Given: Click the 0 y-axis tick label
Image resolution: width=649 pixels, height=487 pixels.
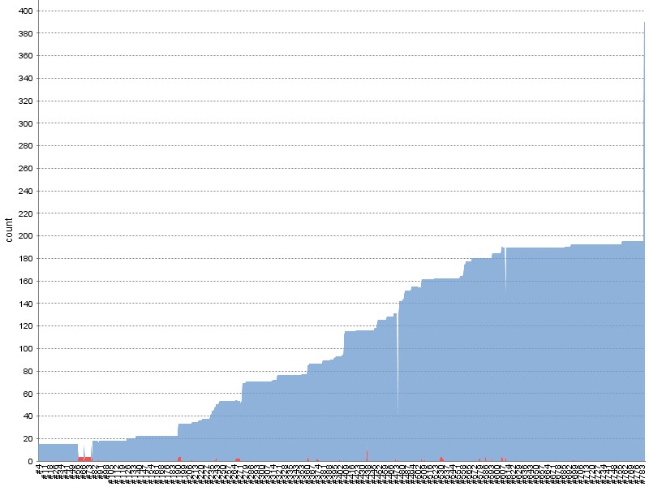Looking at the screenshot, I should (x=30, y=461).
